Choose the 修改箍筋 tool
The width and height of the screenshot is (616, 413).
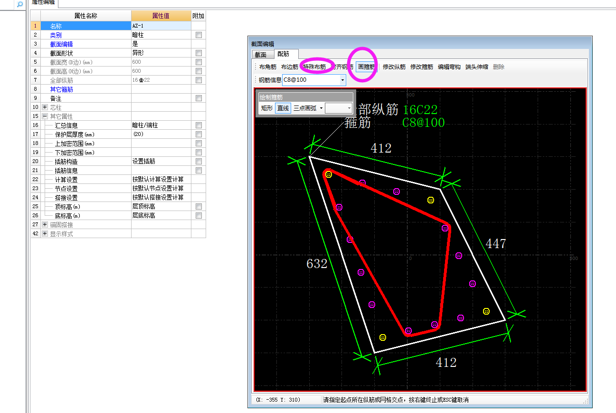tap(422, 67)
